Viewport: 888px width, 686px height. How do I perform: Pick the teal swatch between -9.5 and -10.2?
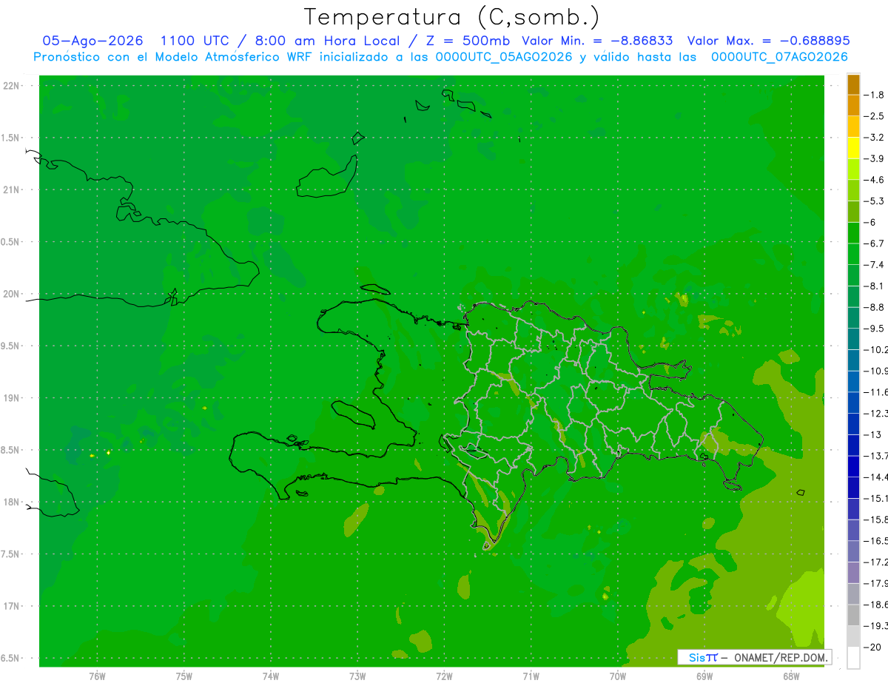853,339
